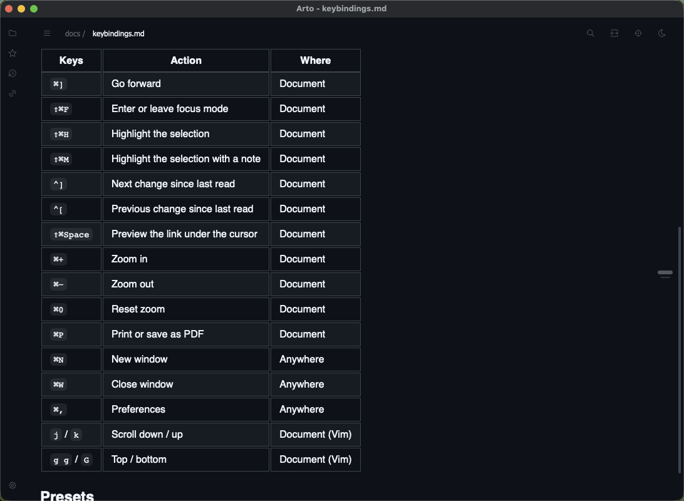Select 'Preview the link under the cursor'

tap(186, 234)
